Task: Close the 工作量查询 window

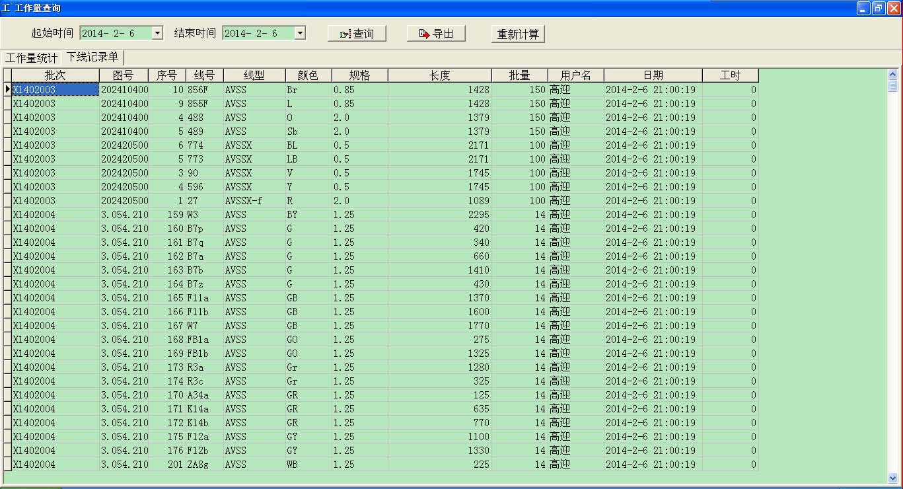Action: pos(894,8)
